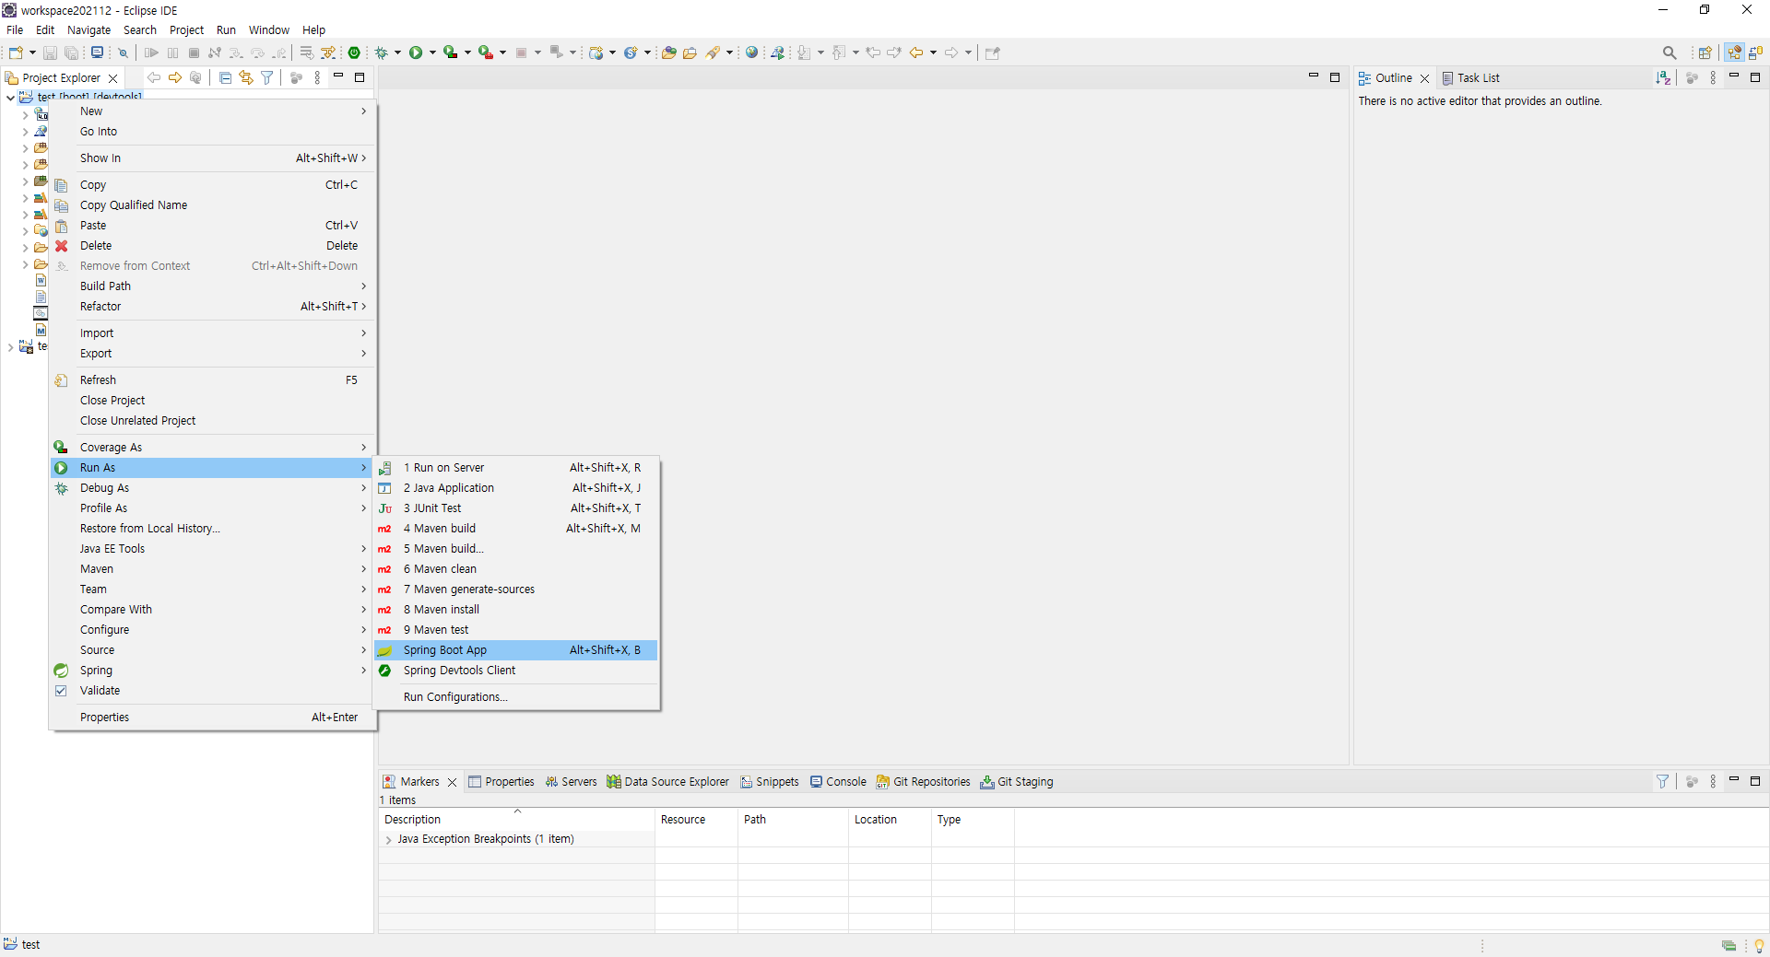Click the Debug bug icon in toolbar
The height and width of the screenshot is (957, 1770).
click(x=381, y=53)
